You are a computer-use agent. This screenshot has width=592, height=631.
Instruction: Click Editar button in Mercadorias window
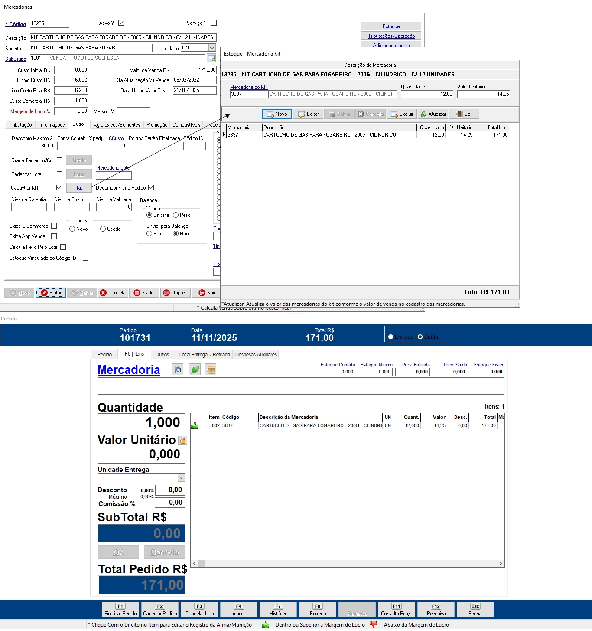pyautogui.click(x=51, y=293)
